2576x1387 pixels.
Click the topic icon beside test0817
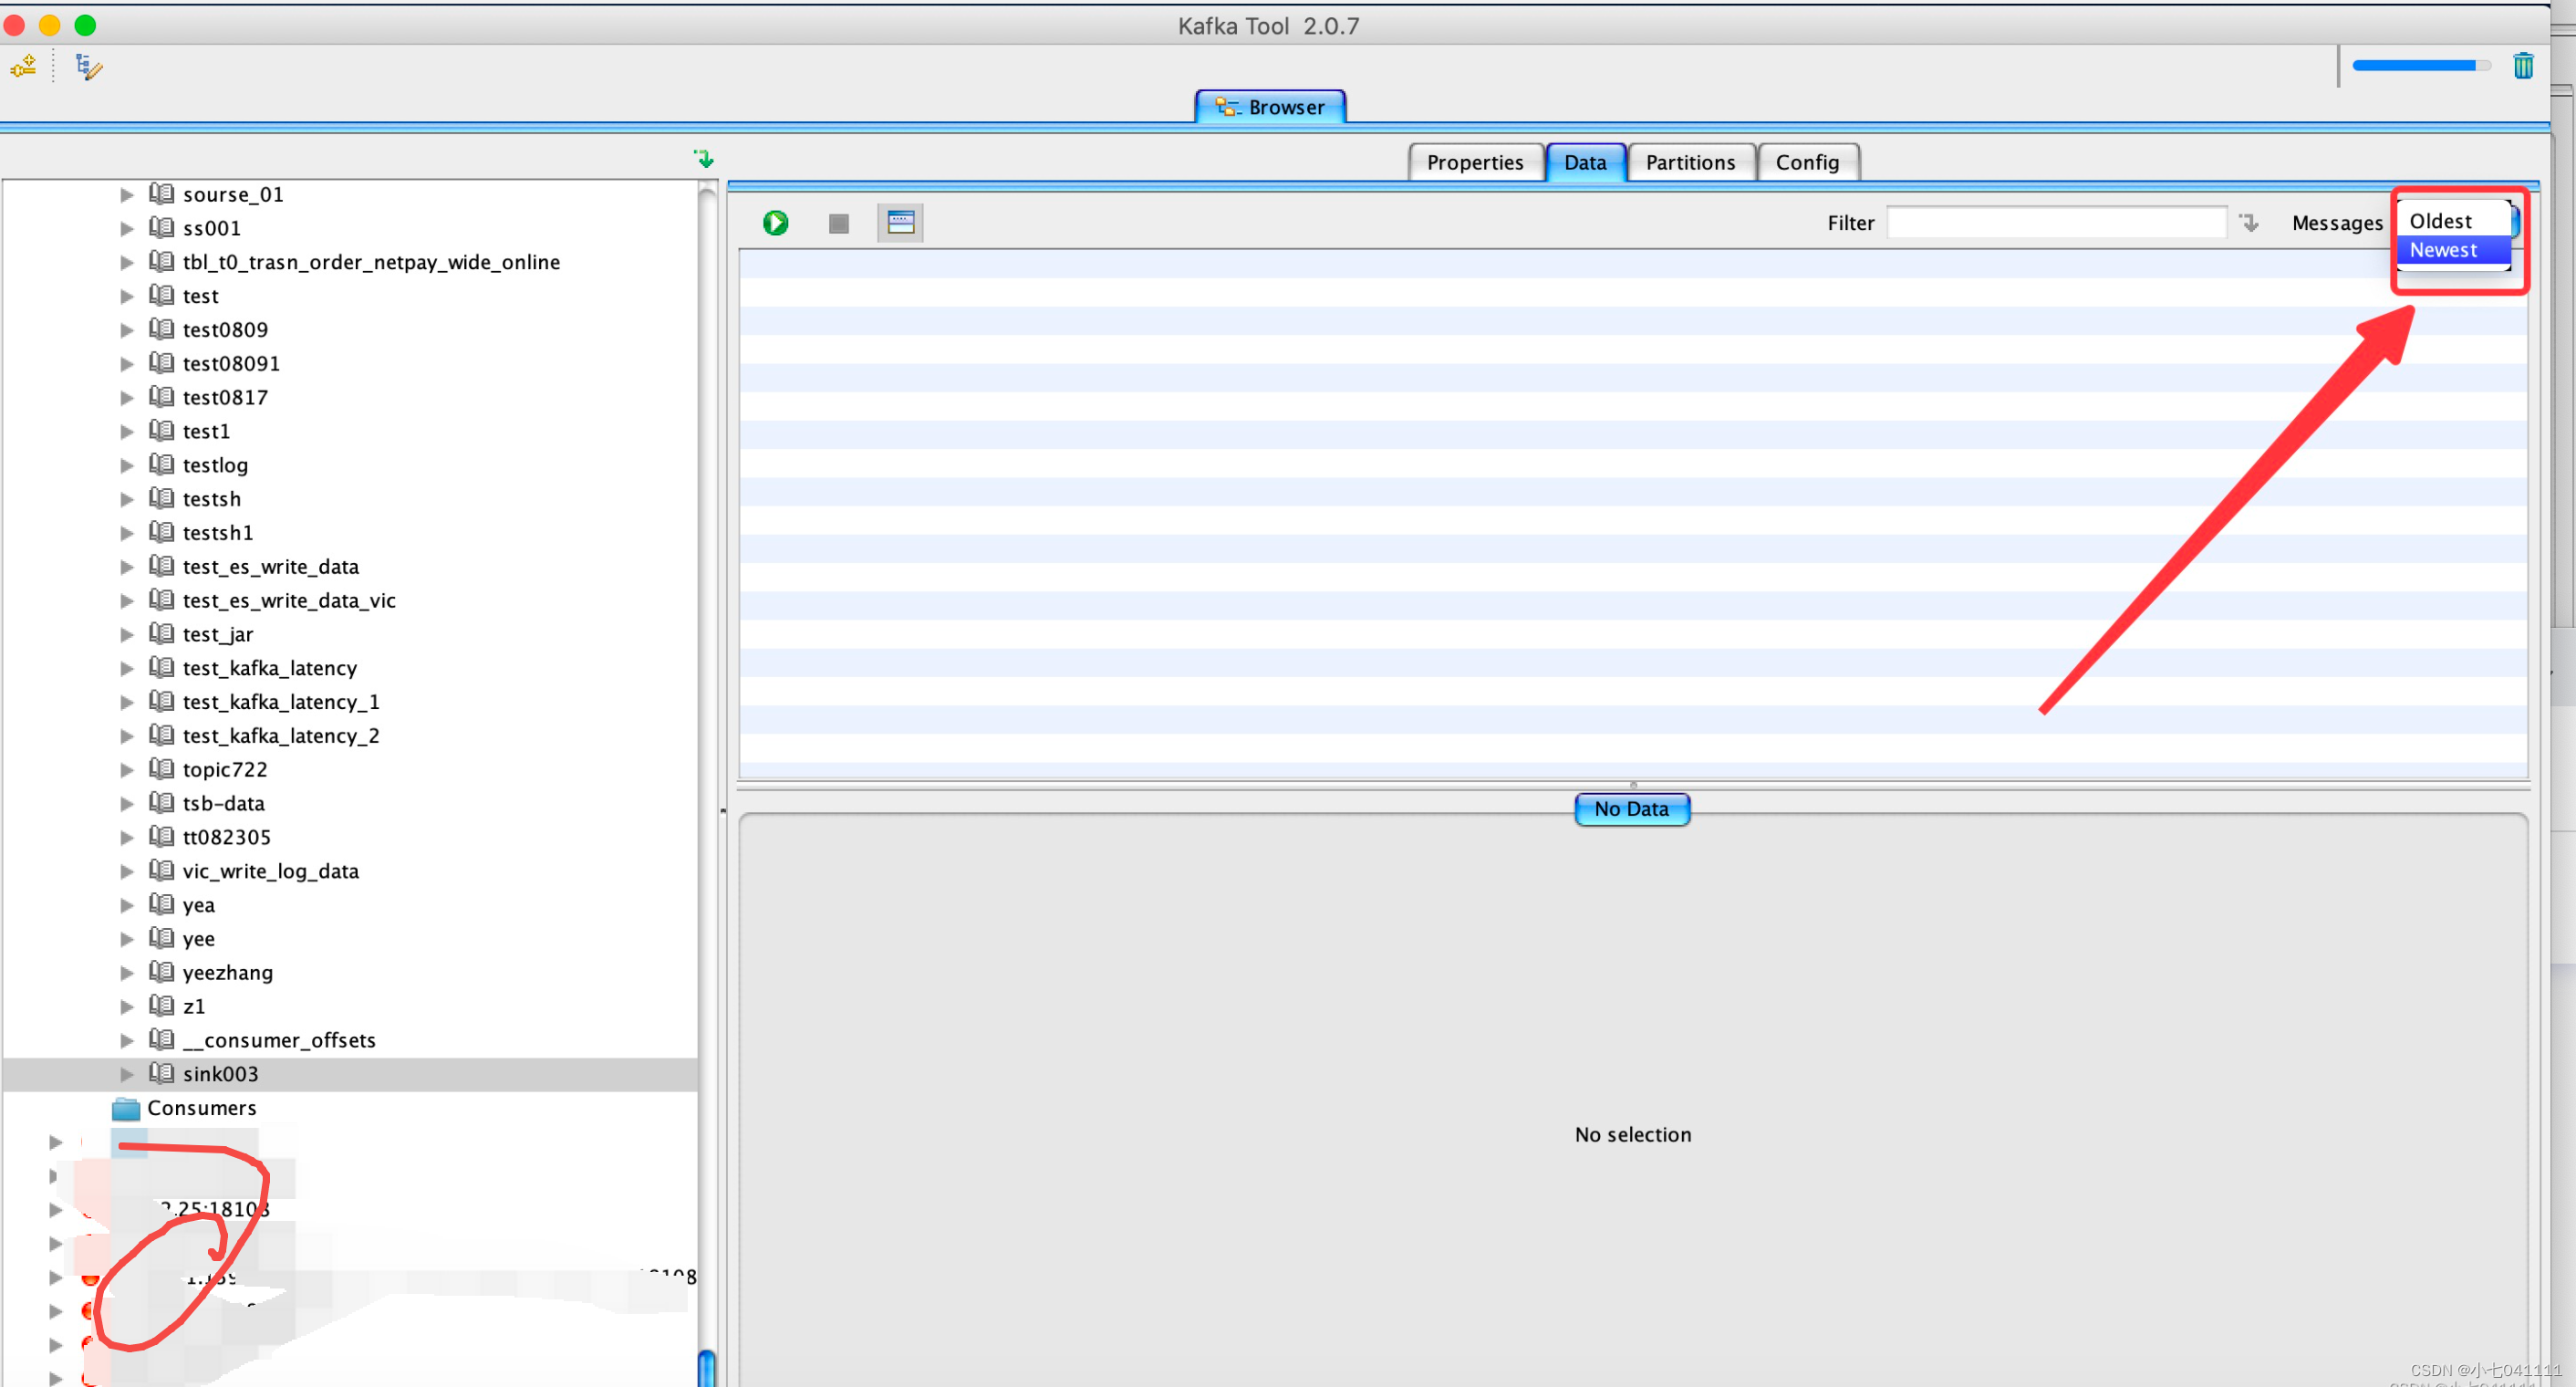pos(161,396)
